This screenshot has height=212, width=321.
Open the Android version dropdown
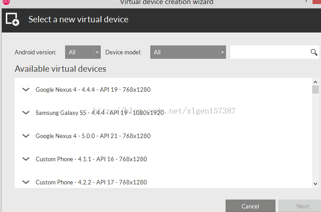(83, 52)
